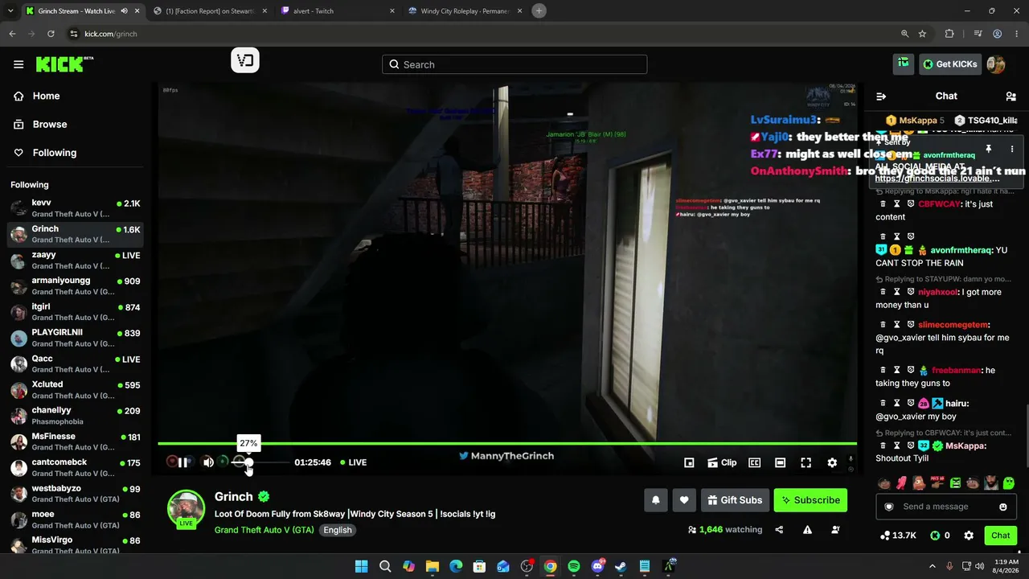Reload the page in Chrome
Screen dimensions: 1029x579
pos(51,34)
